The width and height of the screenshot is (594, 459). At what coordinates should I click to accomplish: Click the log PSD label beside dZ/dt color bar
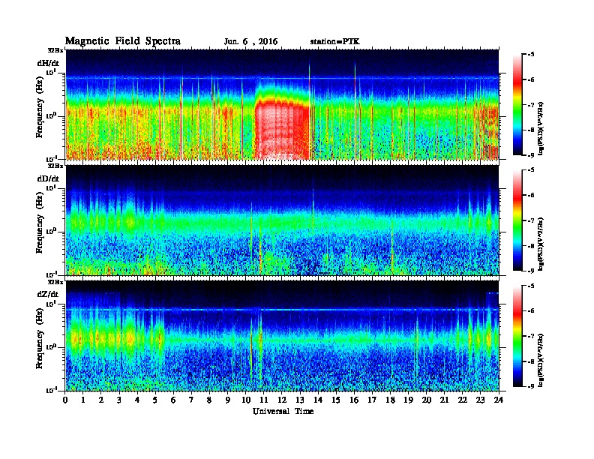point(541,360)
